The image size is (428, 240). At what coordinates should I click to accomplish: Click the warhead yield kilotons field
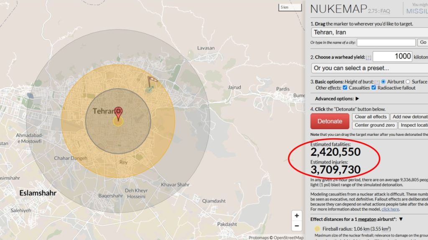click(392, 57)
